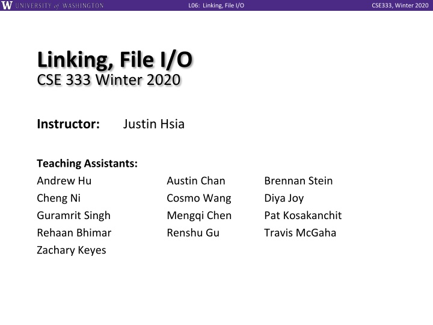
Task: Click the 'UNIVERSITY of WASHINGTON' header wordmark
Action: pyautogui.click(x=60, y=5)
